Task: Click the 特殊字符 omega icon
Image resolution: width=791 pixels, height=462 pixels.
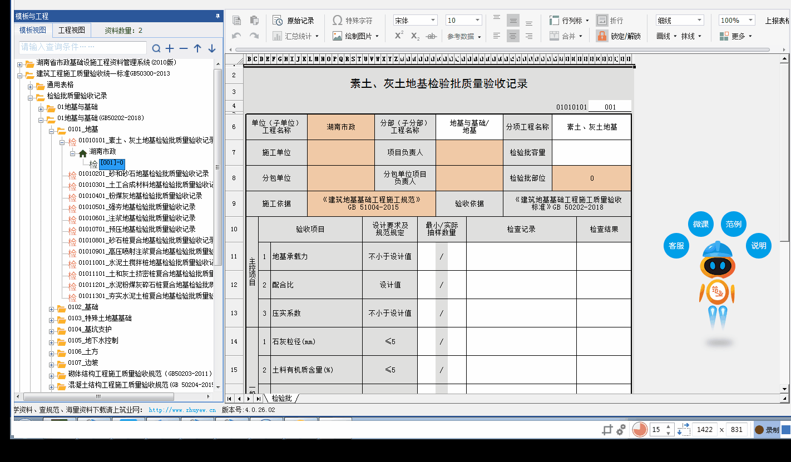Action: click(337, 21)
